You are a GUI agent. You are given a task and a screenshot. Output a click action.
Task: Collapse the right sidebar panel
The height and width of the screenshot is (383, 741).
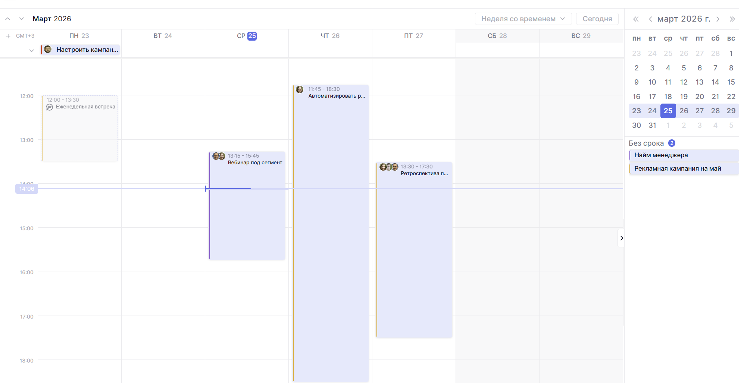[x=621, y=238]
